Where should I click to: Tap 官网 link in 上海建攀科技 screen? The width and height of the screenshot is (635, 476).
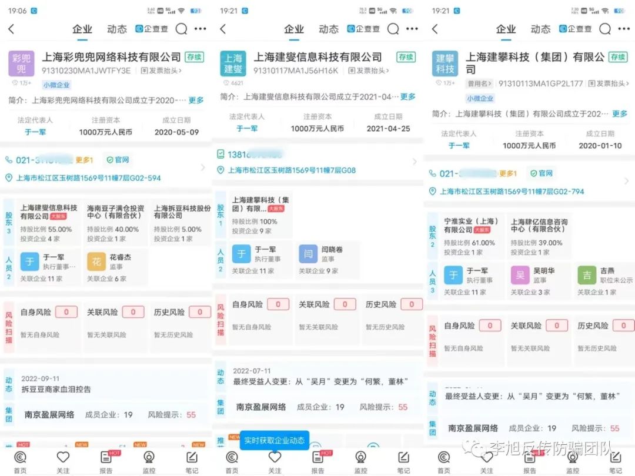coord(542,173)
